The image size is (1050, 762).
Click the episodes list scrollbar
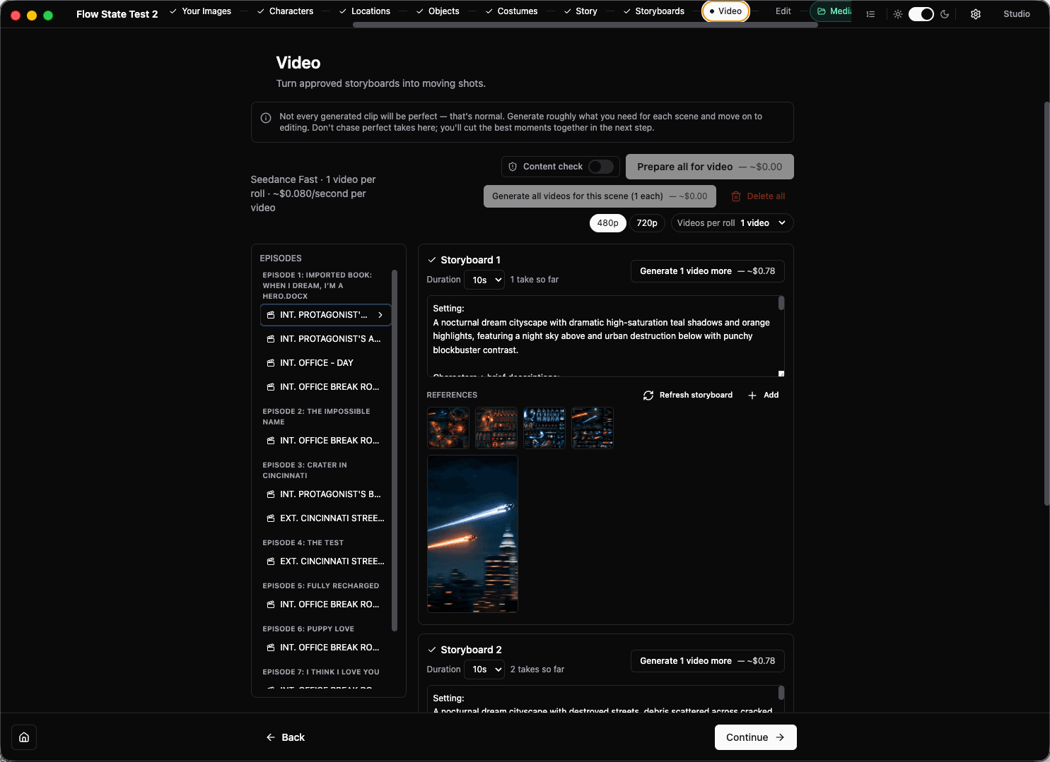[395, 451]
